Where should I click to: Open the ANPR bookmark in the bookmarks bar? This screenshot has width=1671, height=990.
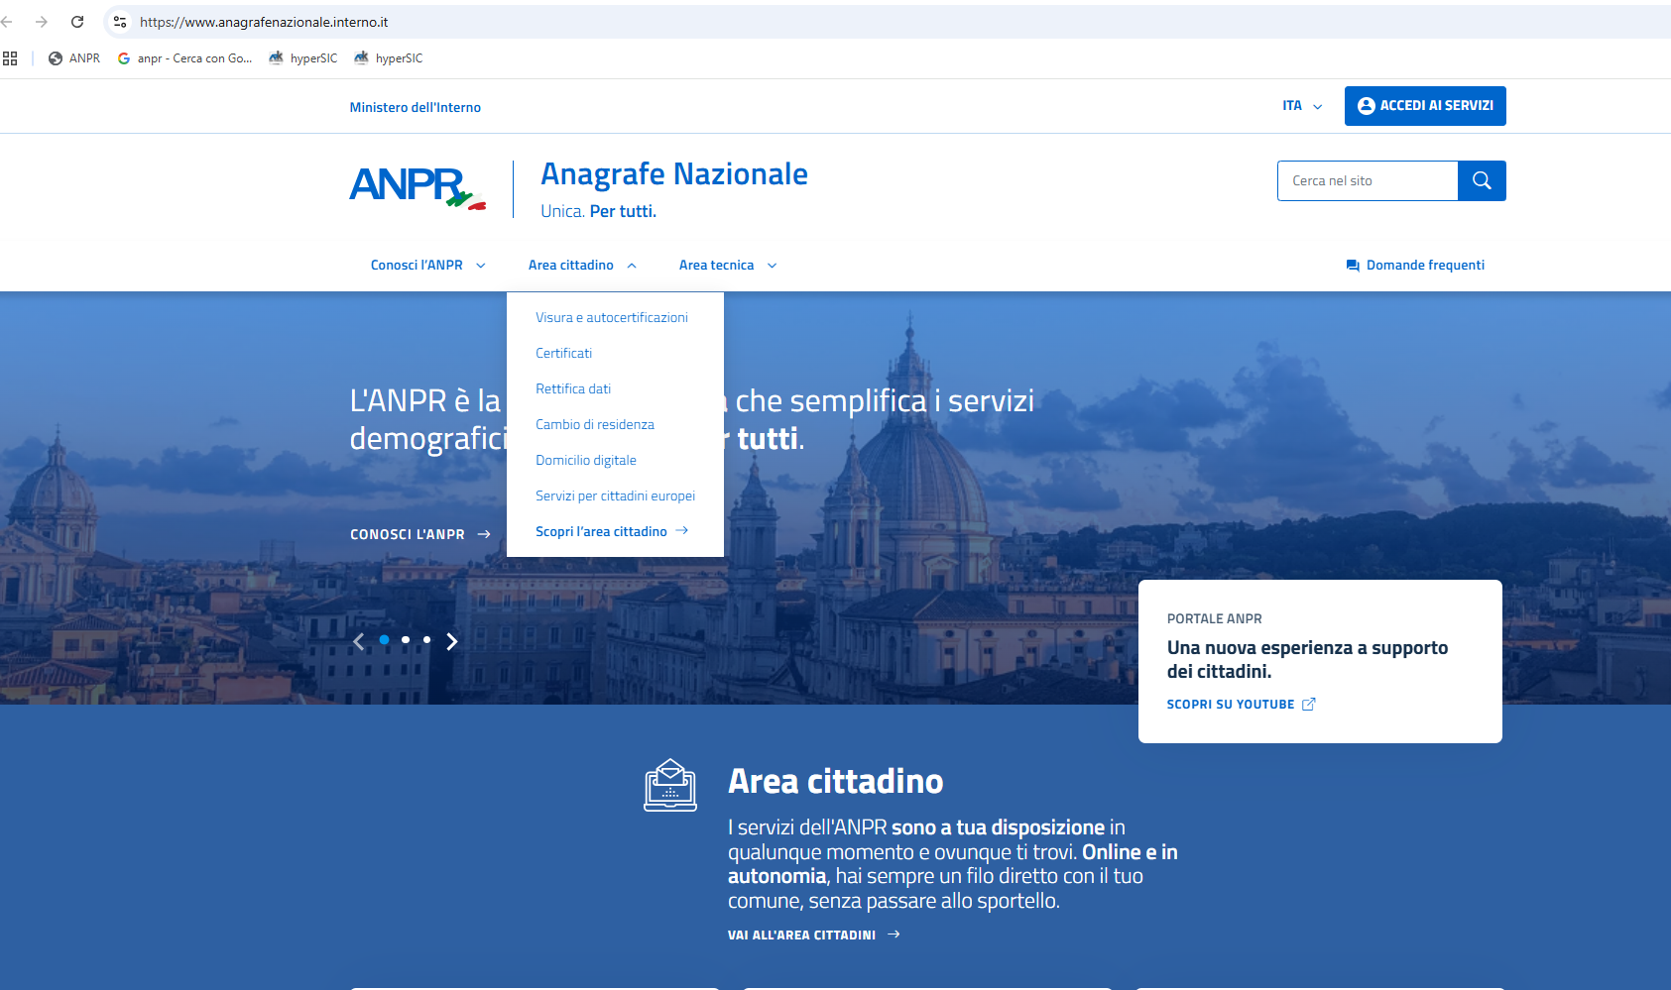(72, 57)
